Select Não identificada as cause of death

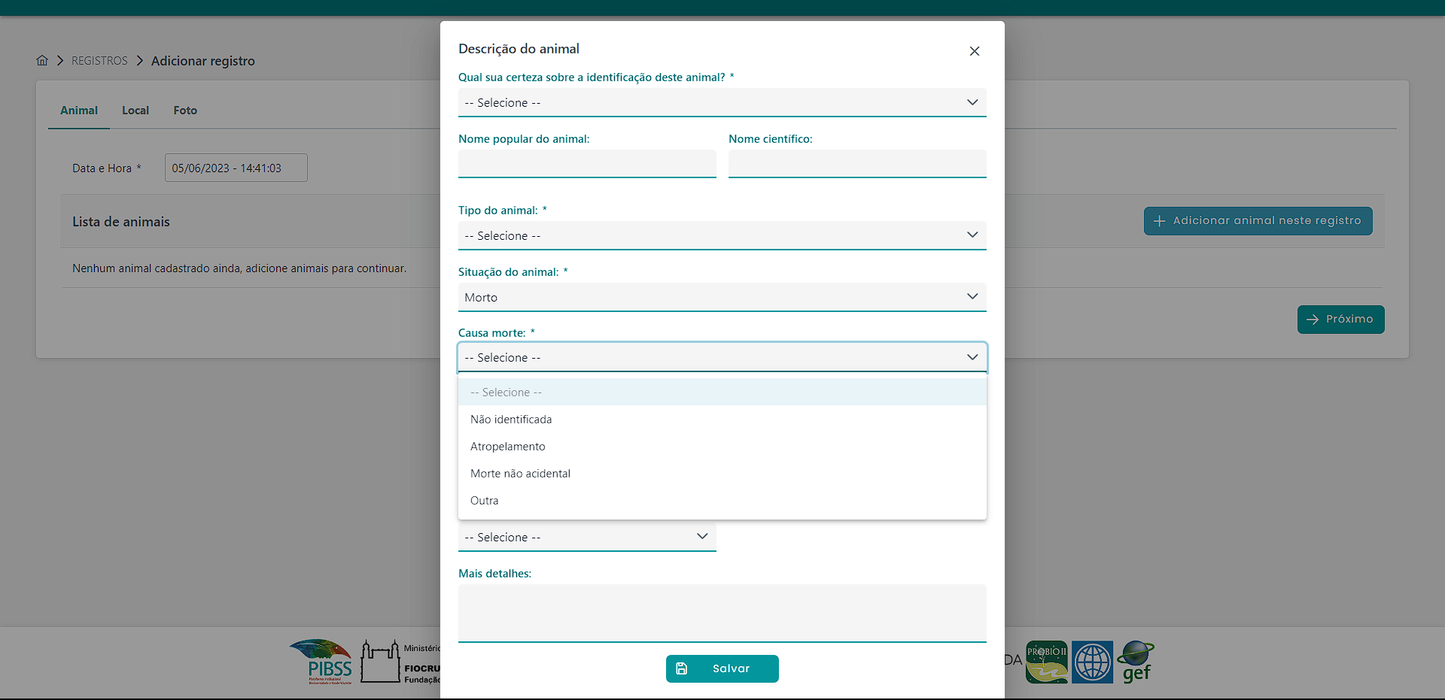pyautogui.click(x=722, y=420)
